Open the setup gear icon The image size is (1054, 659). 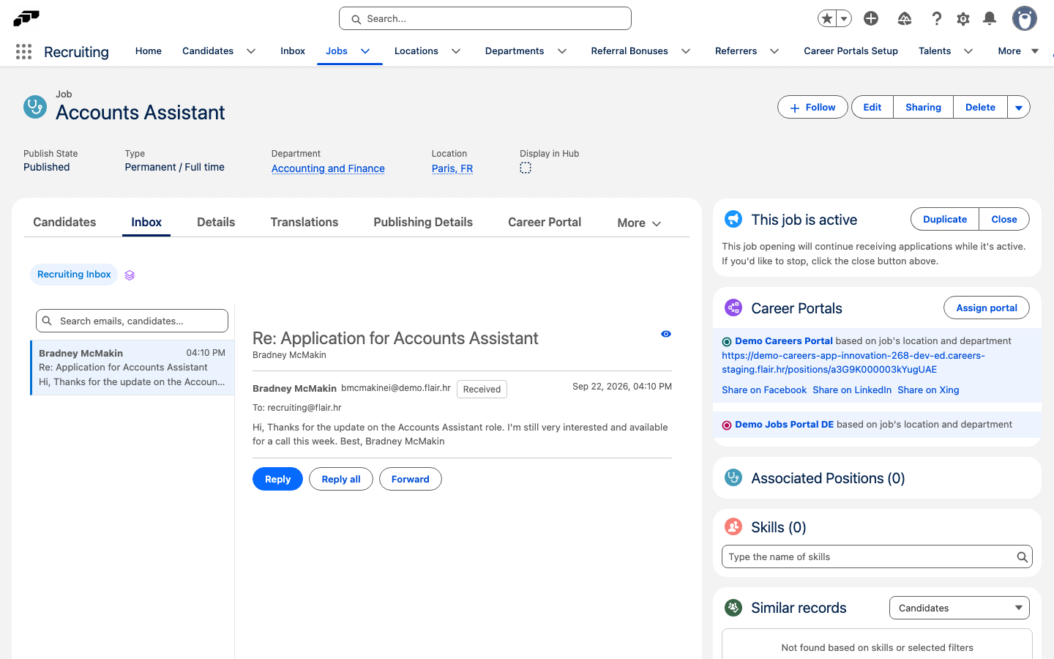[x=963, y=19]
